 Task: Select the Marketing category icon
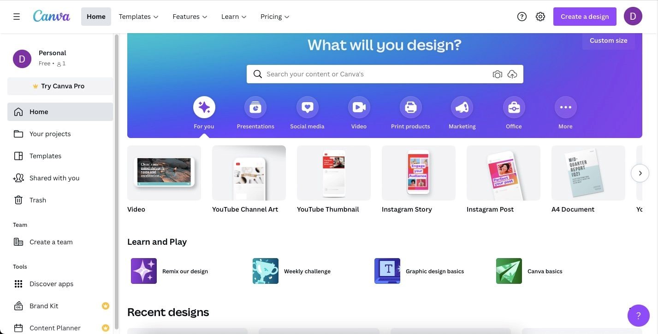[462, 107]
